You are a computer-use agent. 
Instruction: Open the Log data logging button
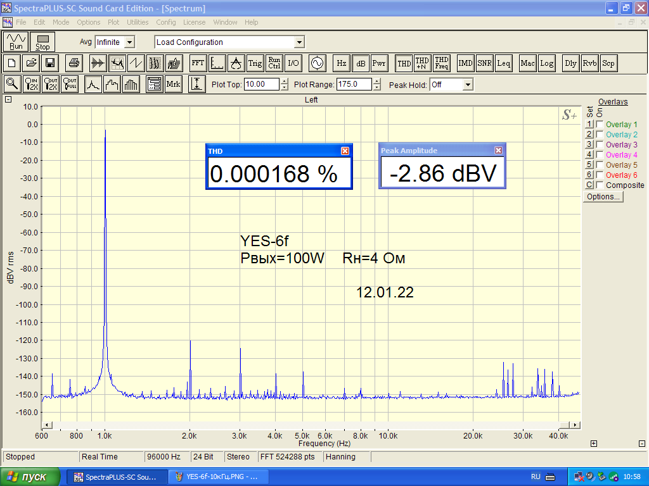[x=546, y=63]
